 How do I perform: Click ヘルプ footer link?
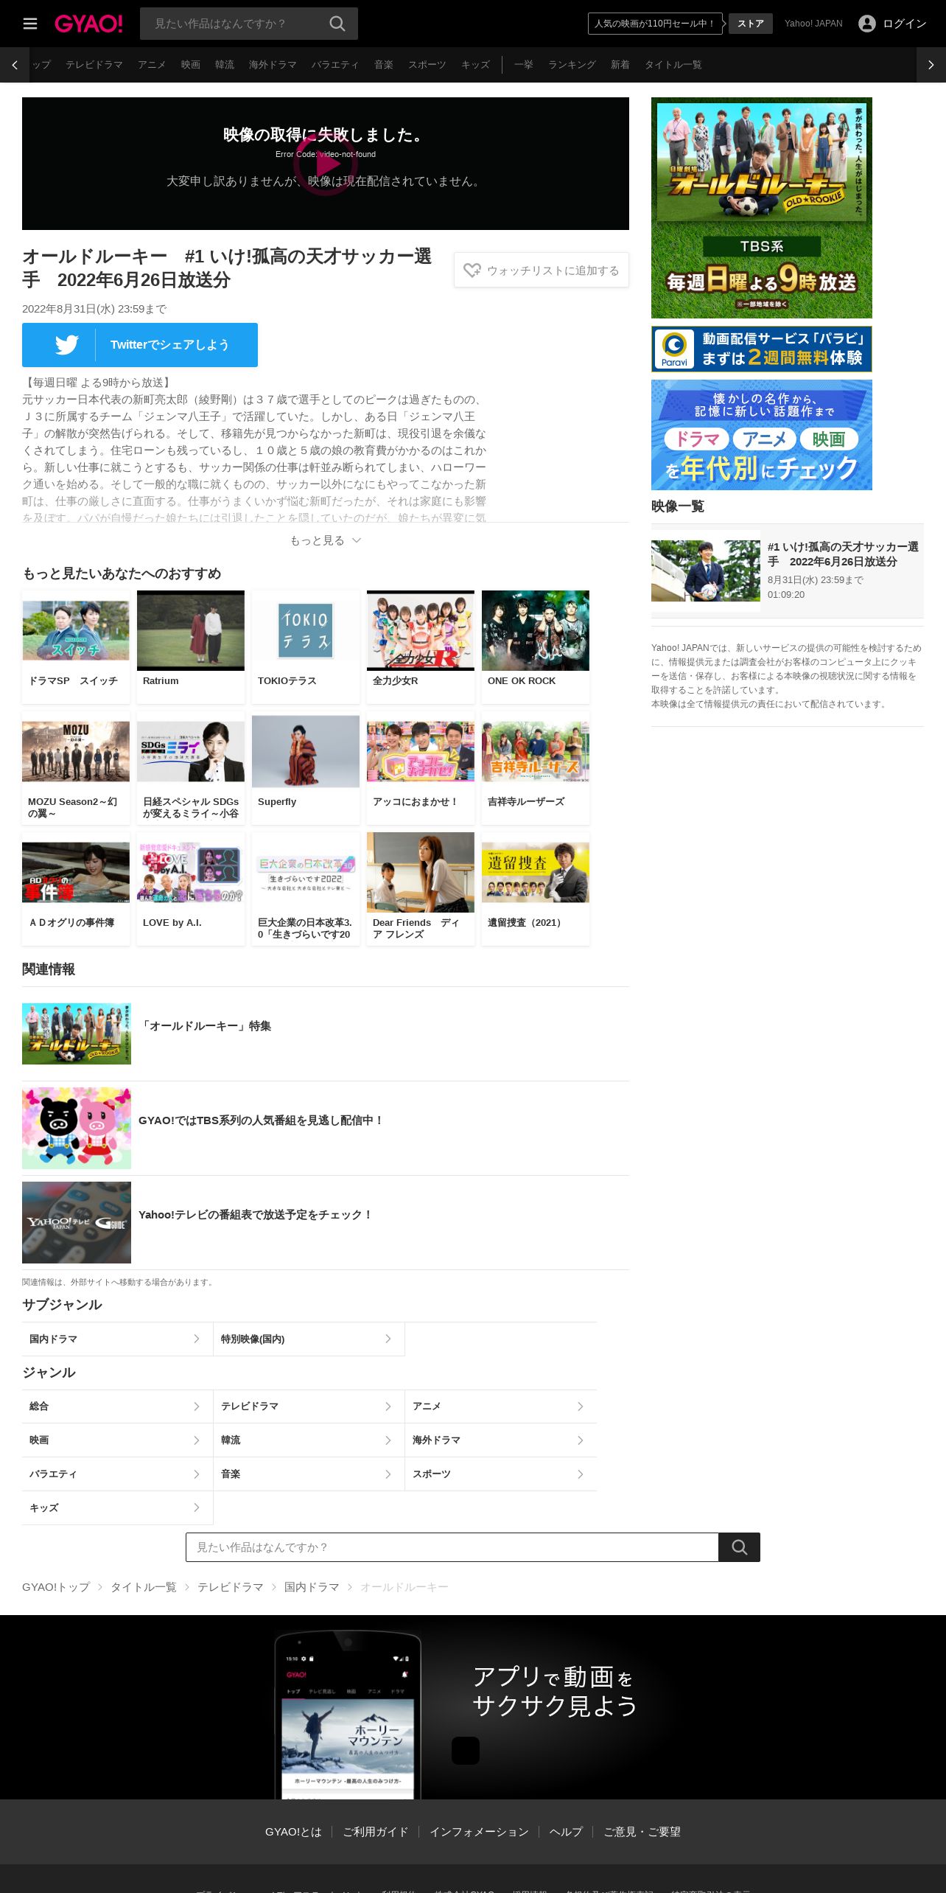point(566,1832)
